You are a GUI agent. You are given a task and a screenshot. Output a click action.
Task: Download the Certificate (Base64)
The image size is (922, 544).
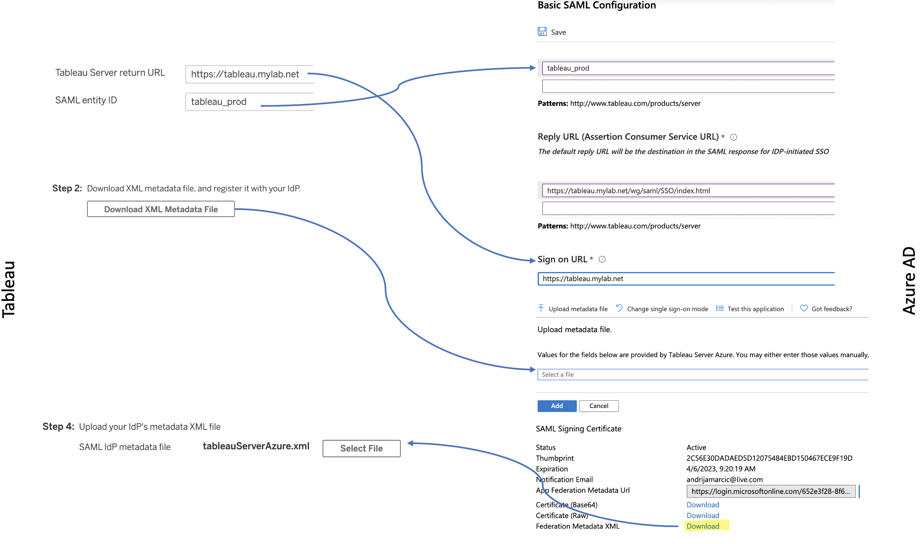(x=703, y=505)
